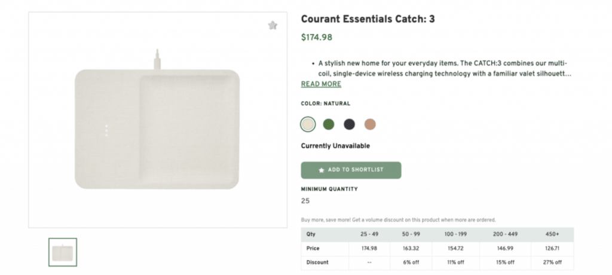Viewport: 612px width, 275px height.
Task: Click the Currently Unavailable status text
Action: pos(335,146)
